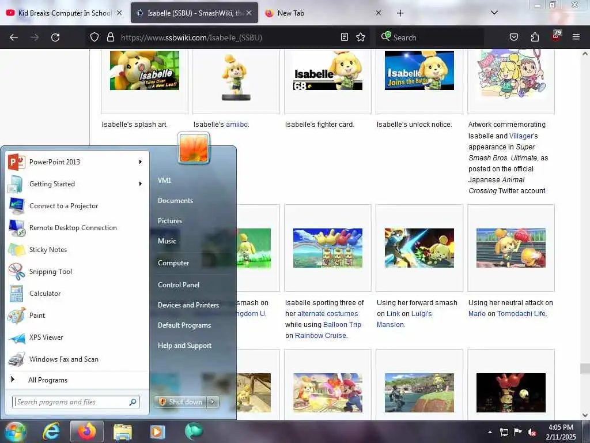Switch to the Isabelle (SSBU) SmashWiki tab
The width and height of the screenshot is (590, 443).
[194, 13]
